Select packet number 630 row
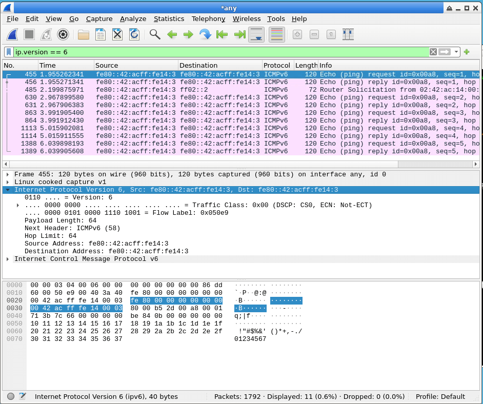Image resolution: width=483 pixels, height=404 pixels. point(241,97)
